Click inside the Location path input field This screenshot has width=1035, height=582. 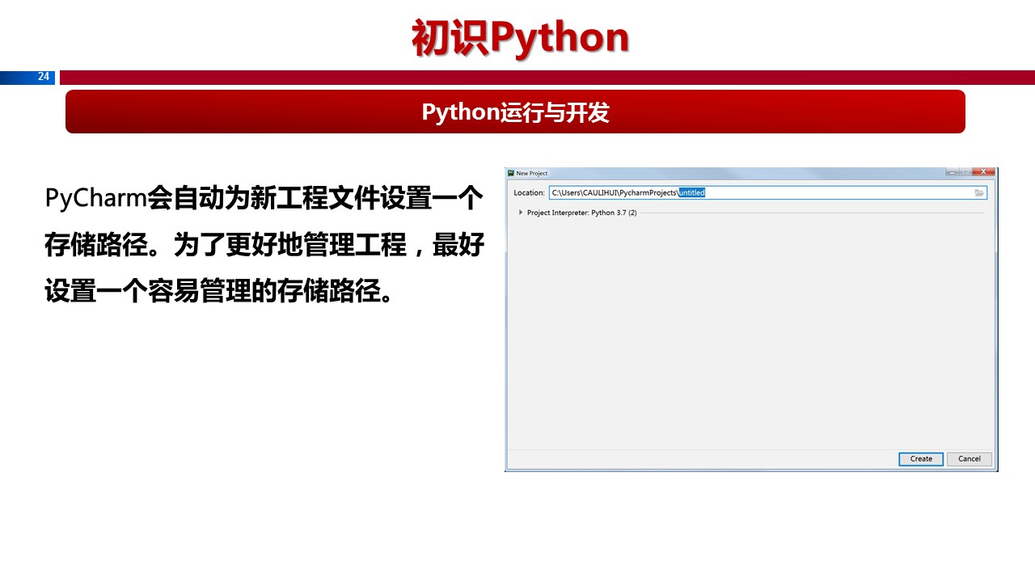click(x=767, y=192)
